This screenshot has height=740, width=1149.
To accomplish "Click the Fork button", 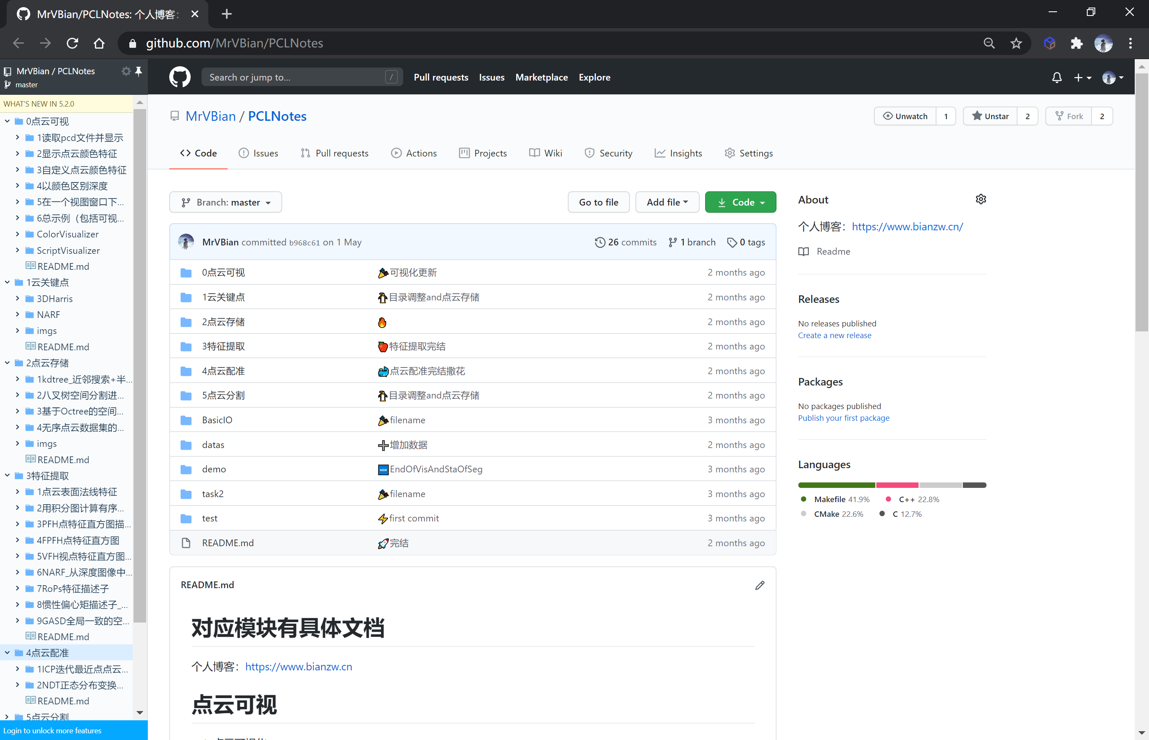I will (x=1068, y=116).
